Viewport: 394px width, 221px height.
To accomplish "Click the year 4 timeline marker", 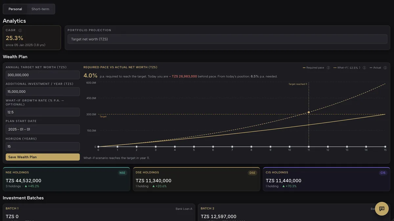I will (175, 147).
